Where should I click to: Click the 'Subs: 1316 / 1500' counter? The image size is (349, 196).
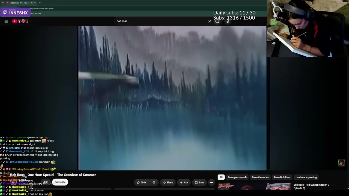234,18
